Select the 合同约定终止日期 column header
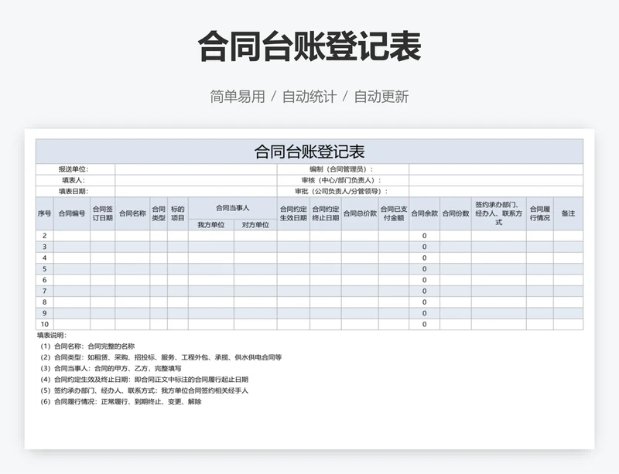Image resolution: width=619 pixels, height=474 pixels. (326, 213)
